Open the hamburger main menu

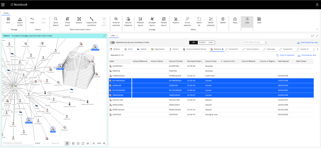pyautogui.click(x=3, y=5)
